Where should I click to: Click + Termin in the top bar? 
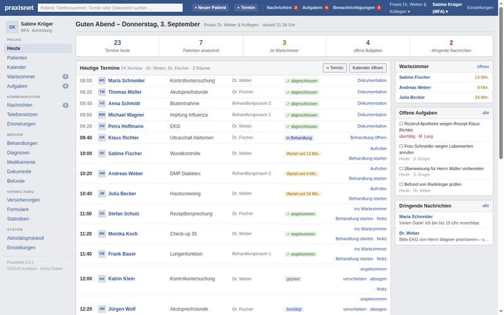click(x=246, y=8)
